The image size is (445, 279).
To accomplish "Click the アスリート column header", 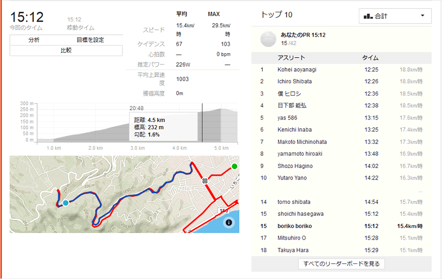I will click(291, 58).
